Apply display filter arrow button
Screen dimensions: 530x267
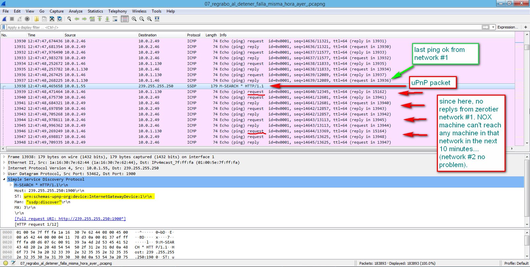click(x=486, y=27)
